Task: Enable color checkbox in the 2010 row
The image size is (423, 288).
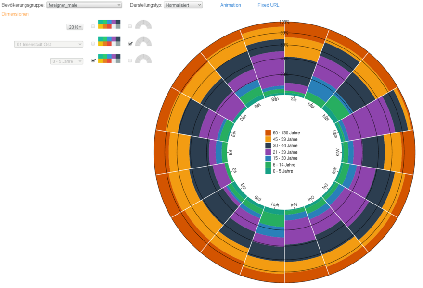Action: tap(93, 26)
